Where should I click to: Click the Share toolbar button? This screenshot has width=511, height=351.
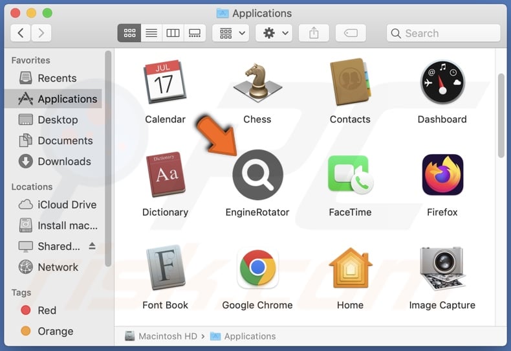coord(314,33)
